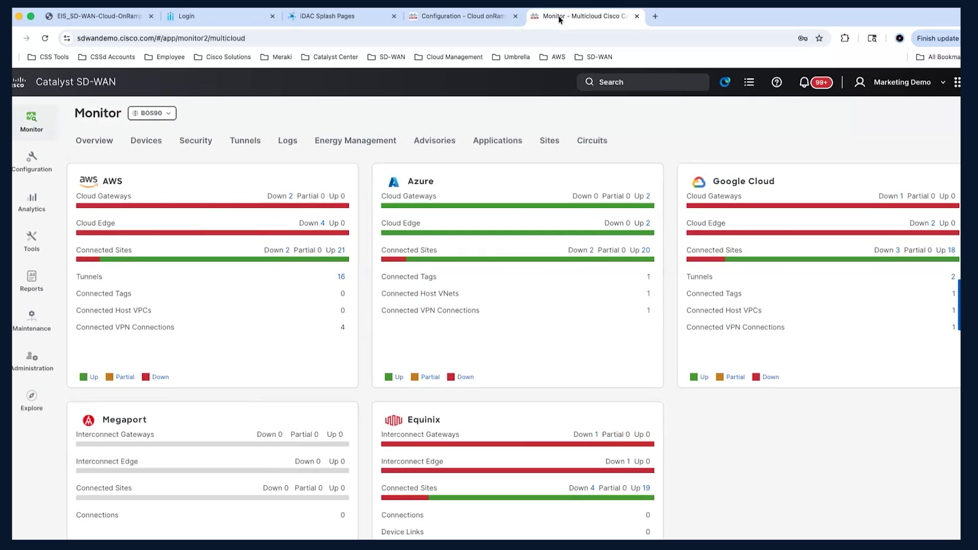Click the browser address bar URL
Viewport: 978px width, 550px height.
161,38
